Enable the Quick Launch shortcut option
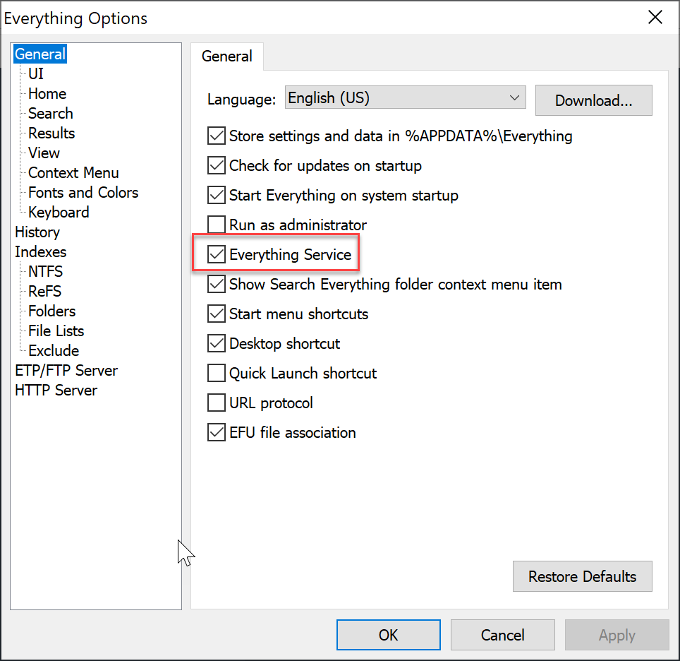The width and height of the screenshot is (680, 661). click(216, 373)
